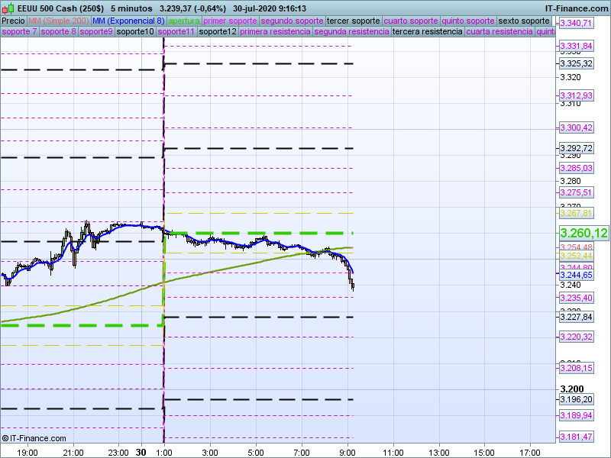Click the 9:00 mark on the time axis

tap(348, 452)
